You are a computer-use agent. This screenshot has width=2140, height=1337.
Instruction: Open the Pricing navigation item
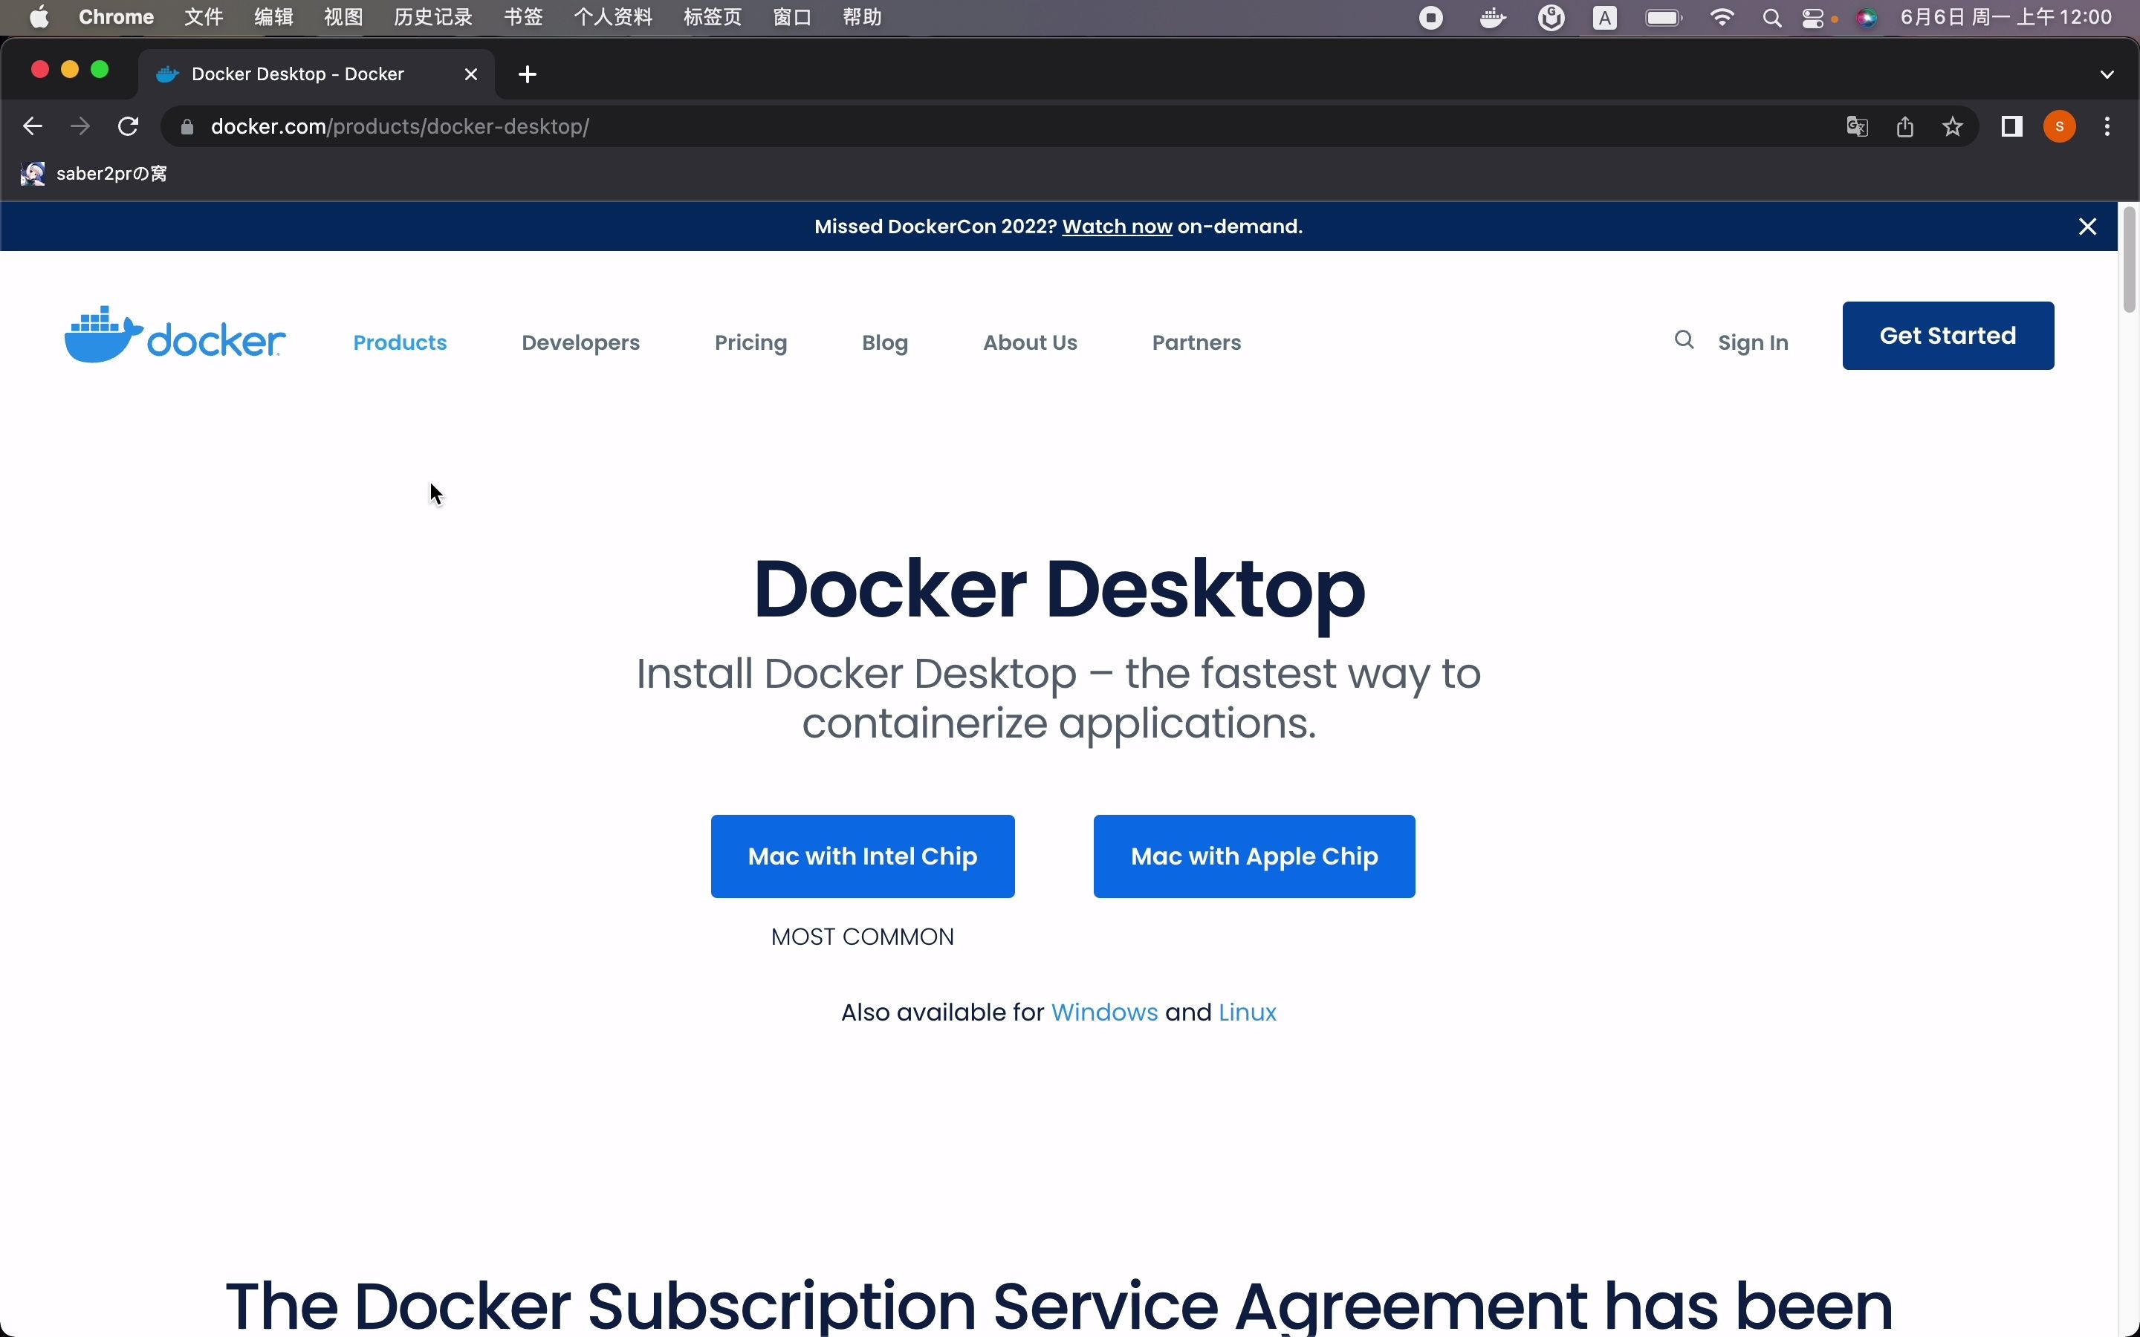[x=750, y=342]
